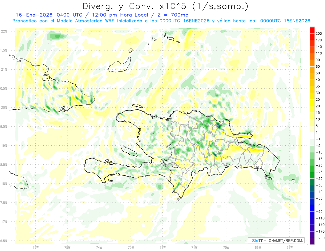Click the -170 color scale value
This screenshot has width=325, height=251.
(321, 231)
